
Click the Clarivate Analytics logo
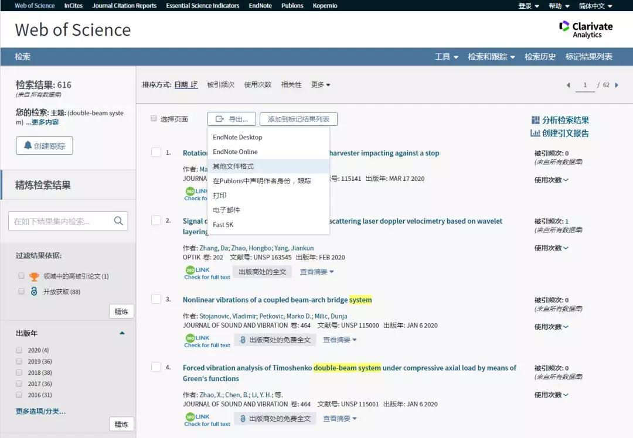point(586,29)
